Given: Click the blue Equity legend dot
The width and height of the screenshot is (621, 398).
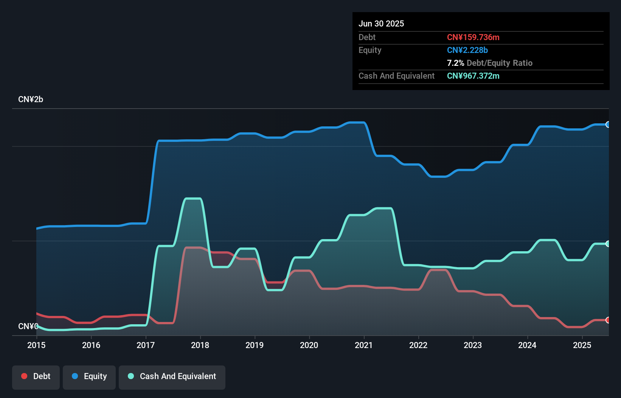Looking at the screenshot, I should click(x=76, y=376).
